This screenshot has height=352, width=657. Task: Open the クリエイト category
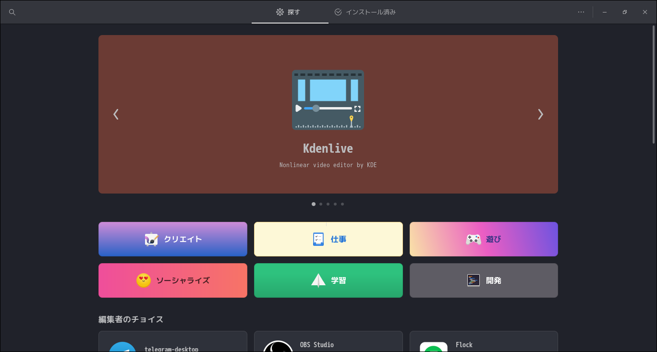tap(173, 239)
